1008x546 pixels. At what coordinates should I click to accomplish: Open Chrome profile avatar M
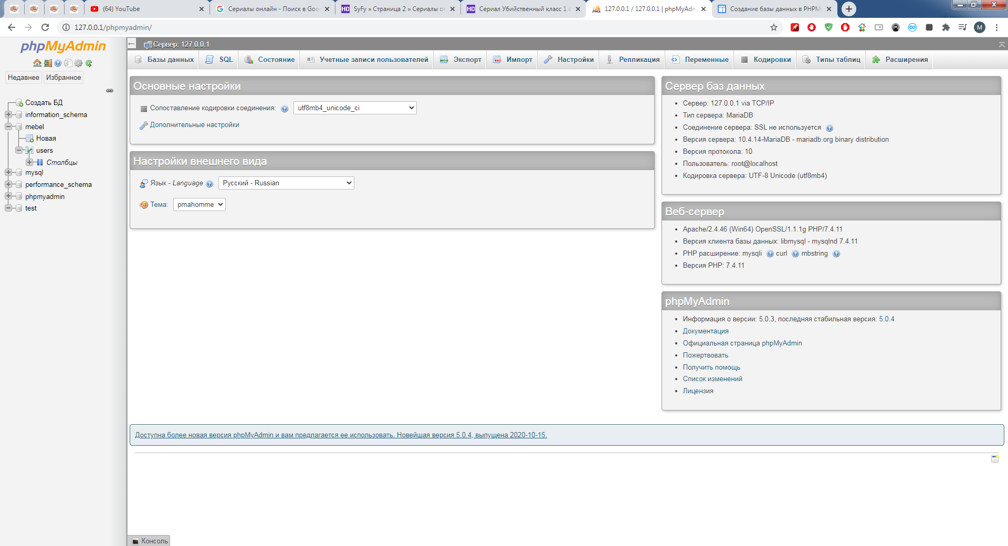point(980,27)
